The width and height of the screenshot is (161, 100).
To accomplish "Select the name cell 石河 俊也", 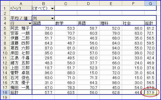I will point(21,78).
